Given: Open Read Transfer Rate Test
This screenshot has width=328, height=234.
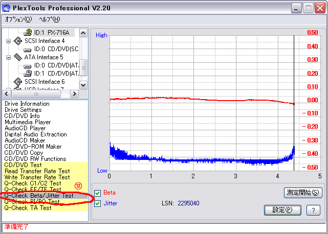Looking at the screenshot, I should click(x=37, y=171).
